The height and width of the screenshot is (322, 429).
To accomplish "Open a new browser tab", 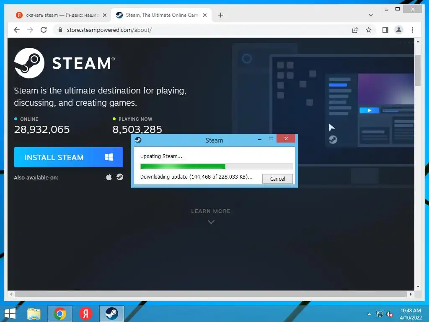I will coord(221,15).
